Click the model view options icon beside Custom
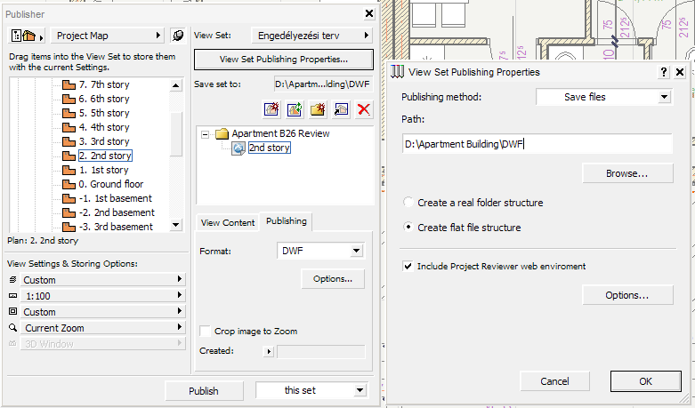695x408 pixels. (x=12, y=311)
